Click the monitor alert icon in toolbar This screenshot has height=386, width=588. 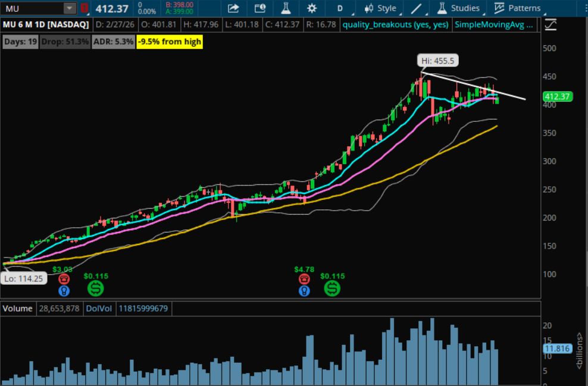pyautogui.click(x=259, y=8)
